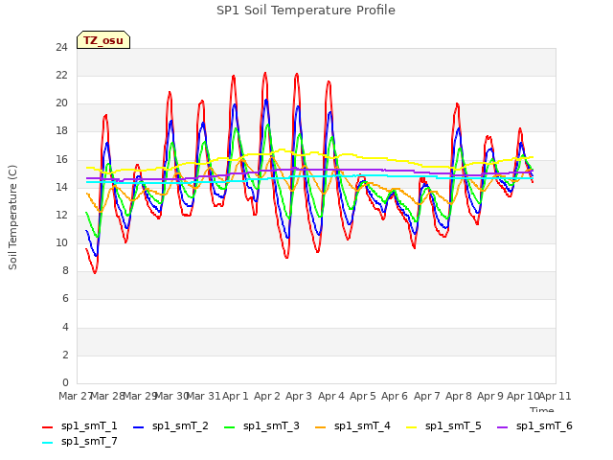Click the 6 y-axis tick label
This screenshot has width=613, height=460.
[65, 299]
